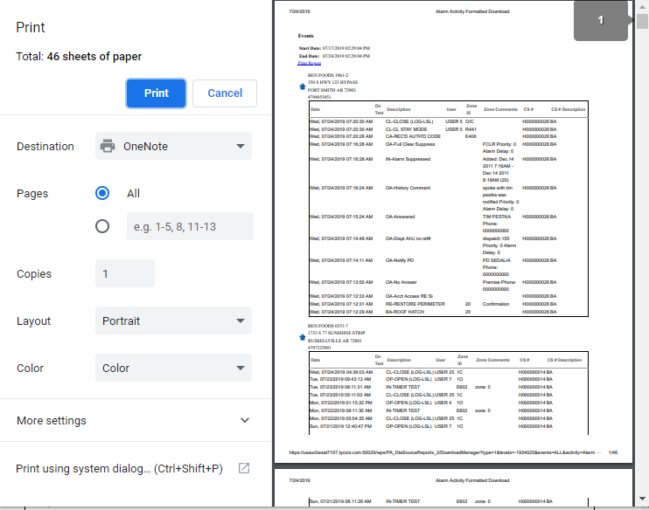Open the Layout dropdown set to Portrait
This screenshot has width=649, height=510.
(x=173, y=321)
